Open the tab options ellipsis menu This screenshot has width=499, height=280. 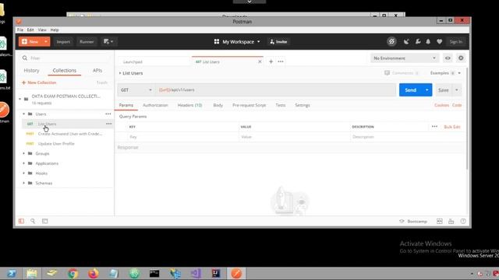pos(281,61)
